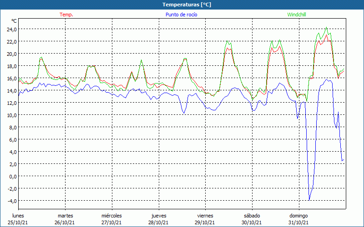Click the '-4,0' y-axis value

[x=12, y=201]
